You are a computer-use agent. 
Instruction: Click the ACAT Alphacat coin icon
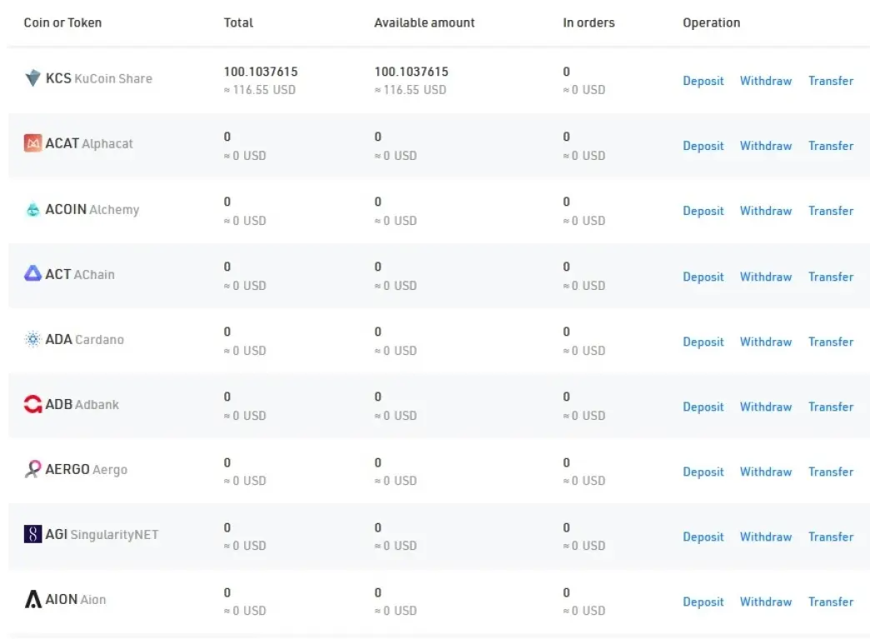[32, 143]
